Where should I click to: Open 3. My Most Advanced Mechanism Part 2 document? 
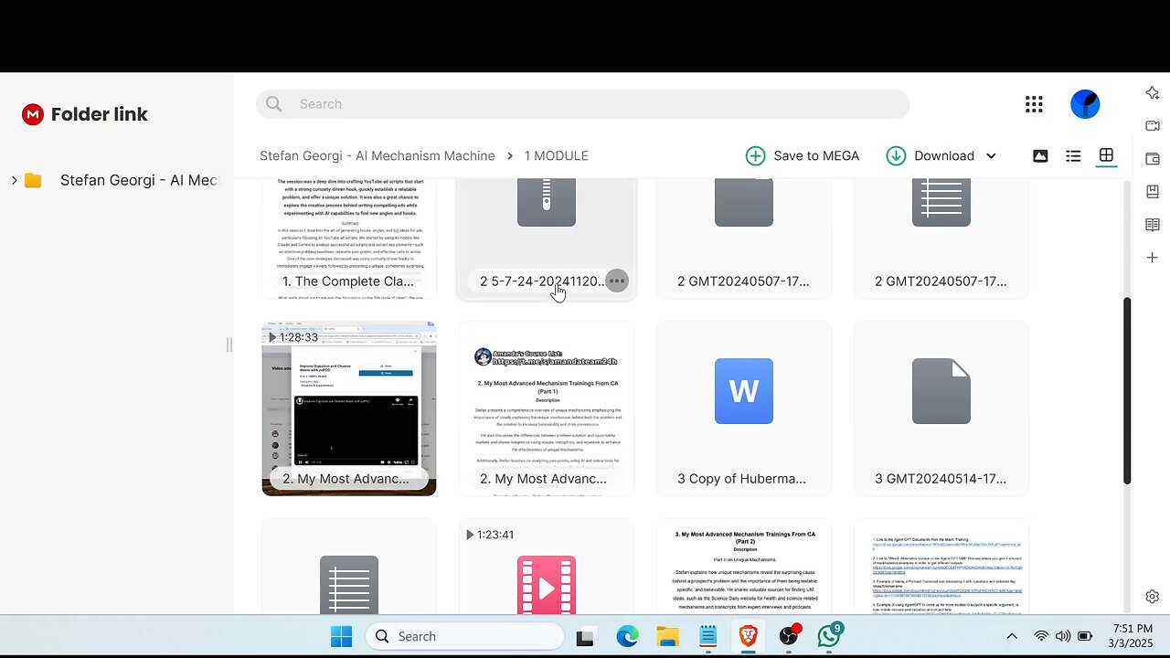pos(744,567)
